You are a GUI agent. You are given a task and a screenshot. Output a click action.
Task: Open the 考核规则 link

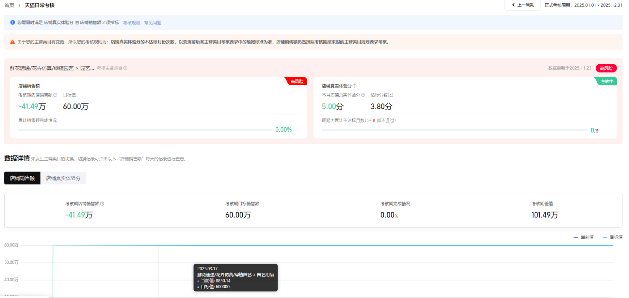coord(131,23)
